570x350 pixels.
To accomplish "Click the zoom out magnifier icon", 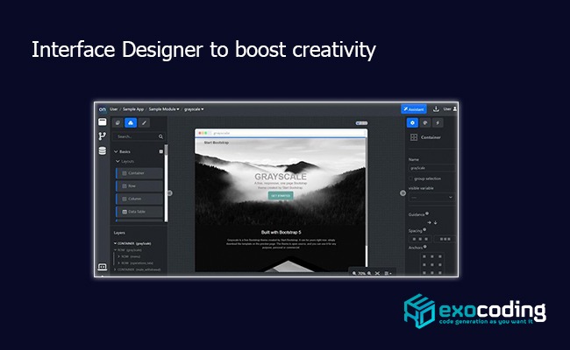I will click(x=354, y=274).
